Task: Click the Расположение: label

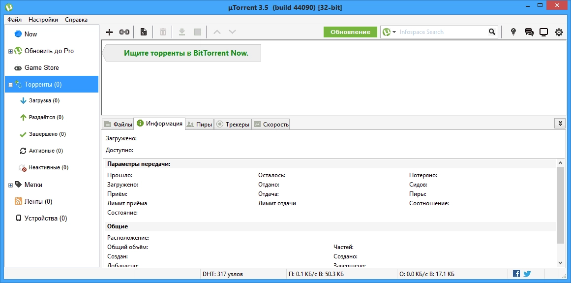Action: pyautogui.click(x=128, y=238)
